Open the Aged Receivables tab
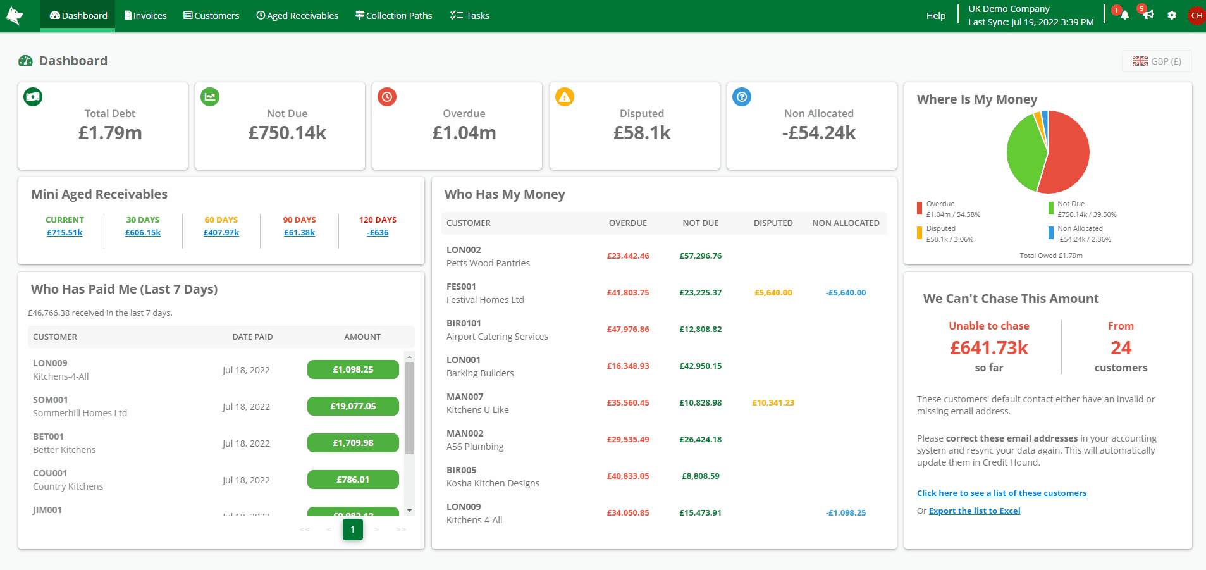 click(x=297, y=16)
